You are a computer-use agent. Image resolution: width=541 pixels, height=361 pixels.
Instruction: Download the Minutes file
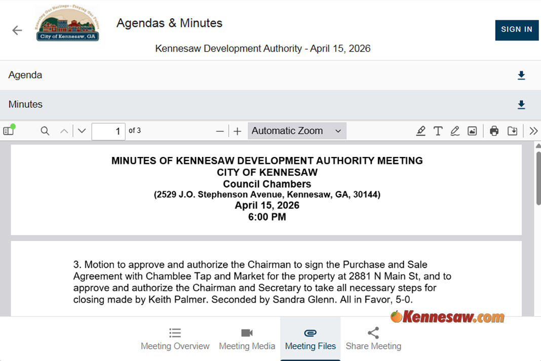(521, 105)
